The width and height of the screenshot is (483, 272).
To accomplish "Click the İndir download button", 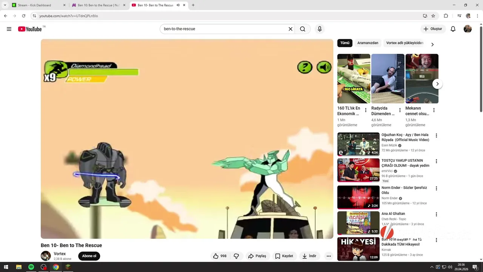I will click(x=309, y=256).
